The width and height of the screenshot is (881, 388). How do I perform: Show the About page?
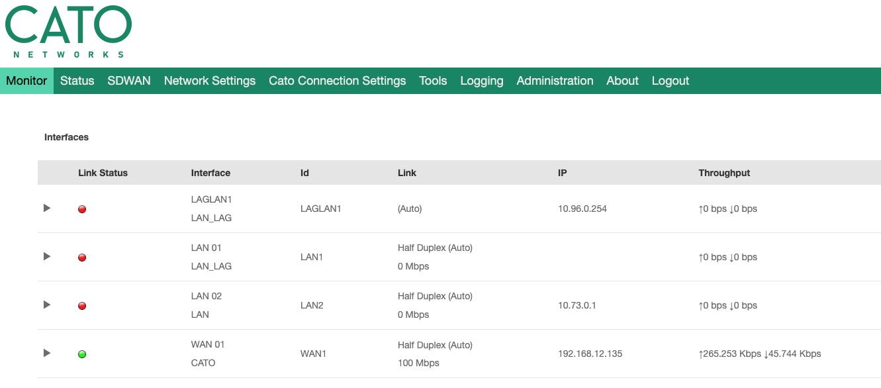point(622,81)
